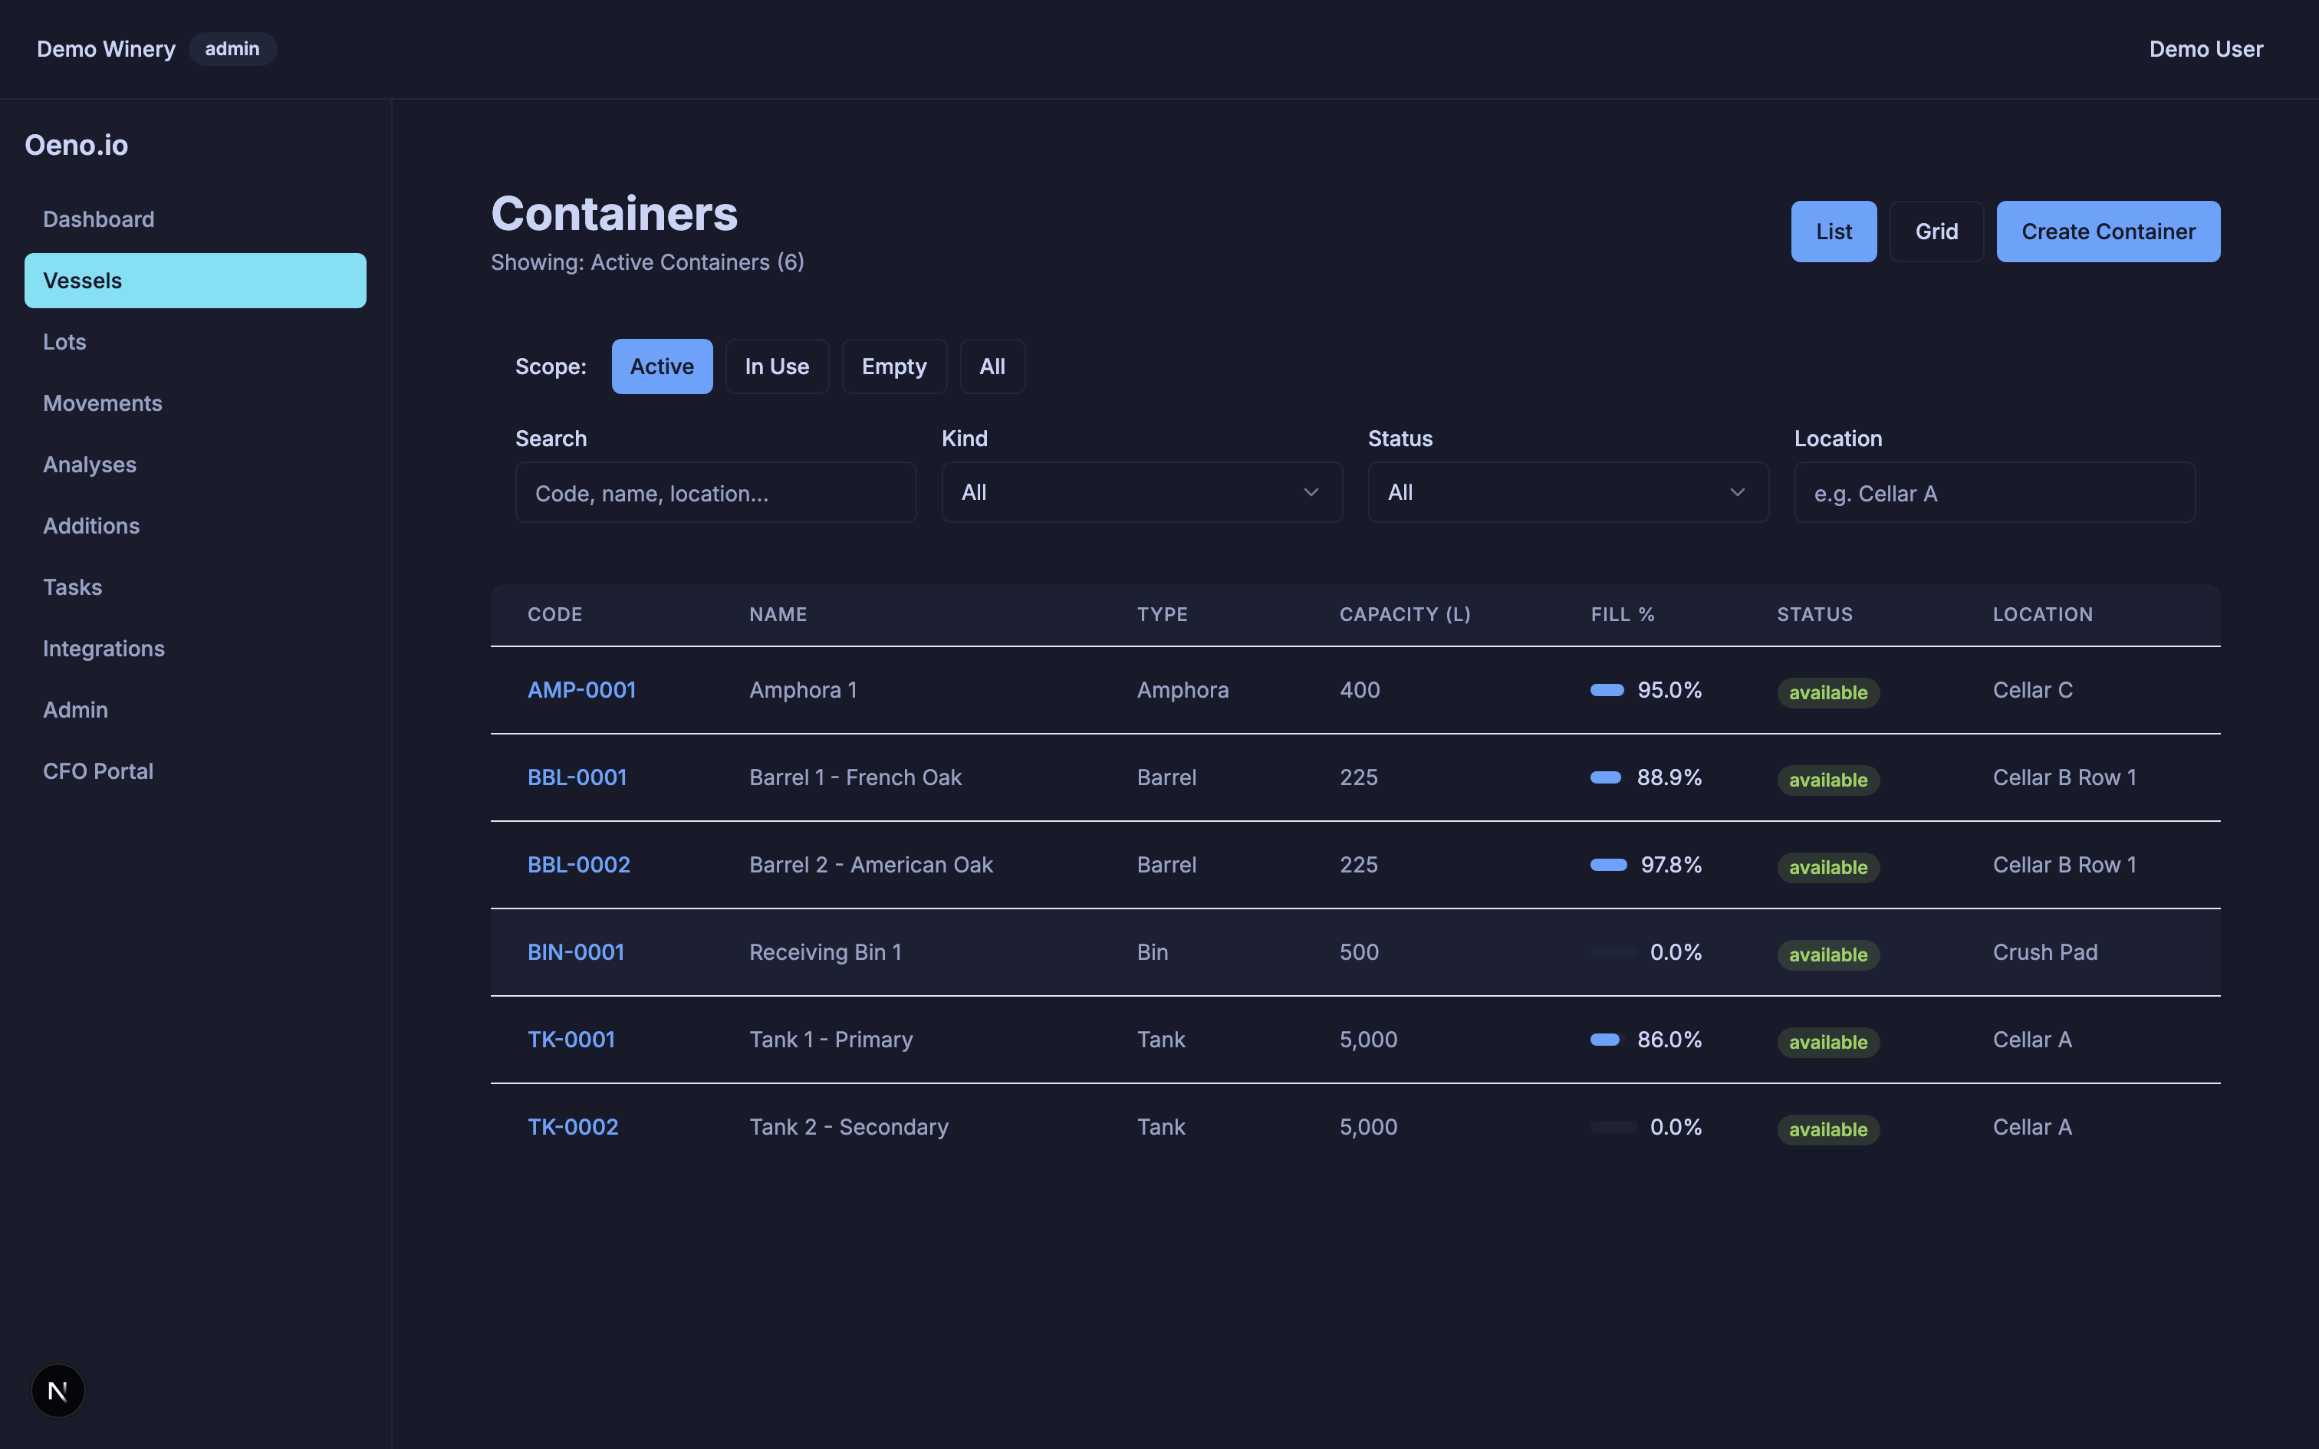Click 'Cellar C' location cell

point(2032,690)
